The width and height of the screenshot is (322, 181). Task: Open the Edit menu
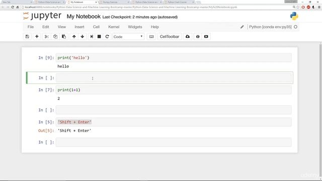pos(46,27)
